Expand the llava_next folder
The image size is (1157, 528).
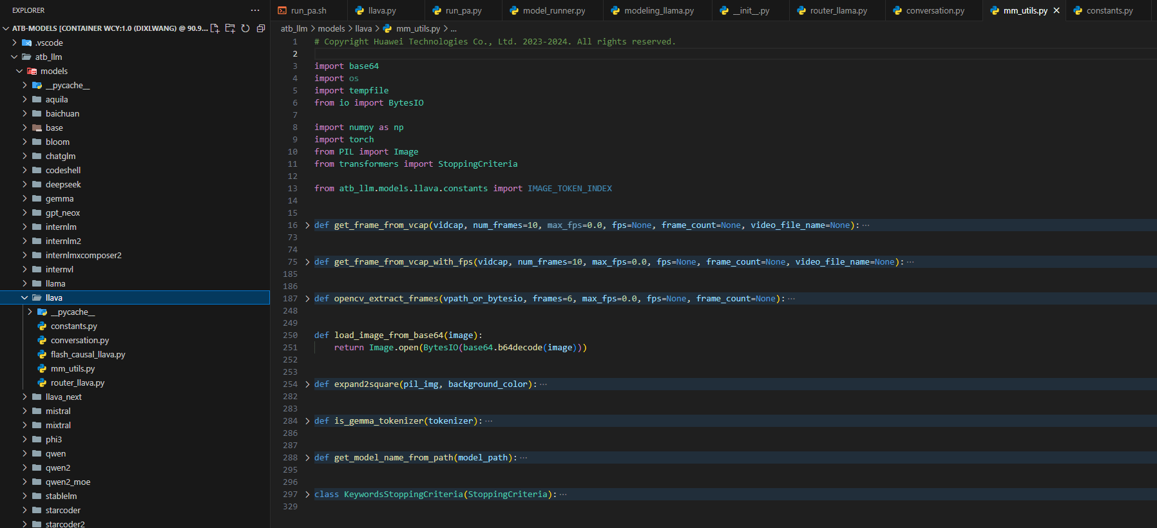click(x=24, y=397)
